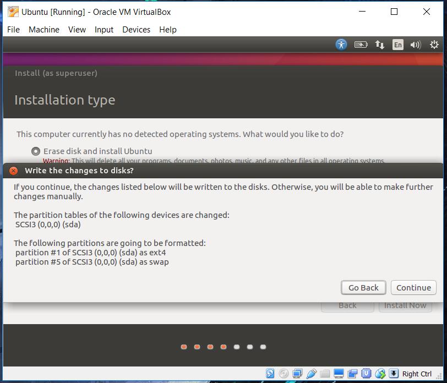Click the optical disc status icon
Viewport: 447px width, 383px height.
point(284,373)
